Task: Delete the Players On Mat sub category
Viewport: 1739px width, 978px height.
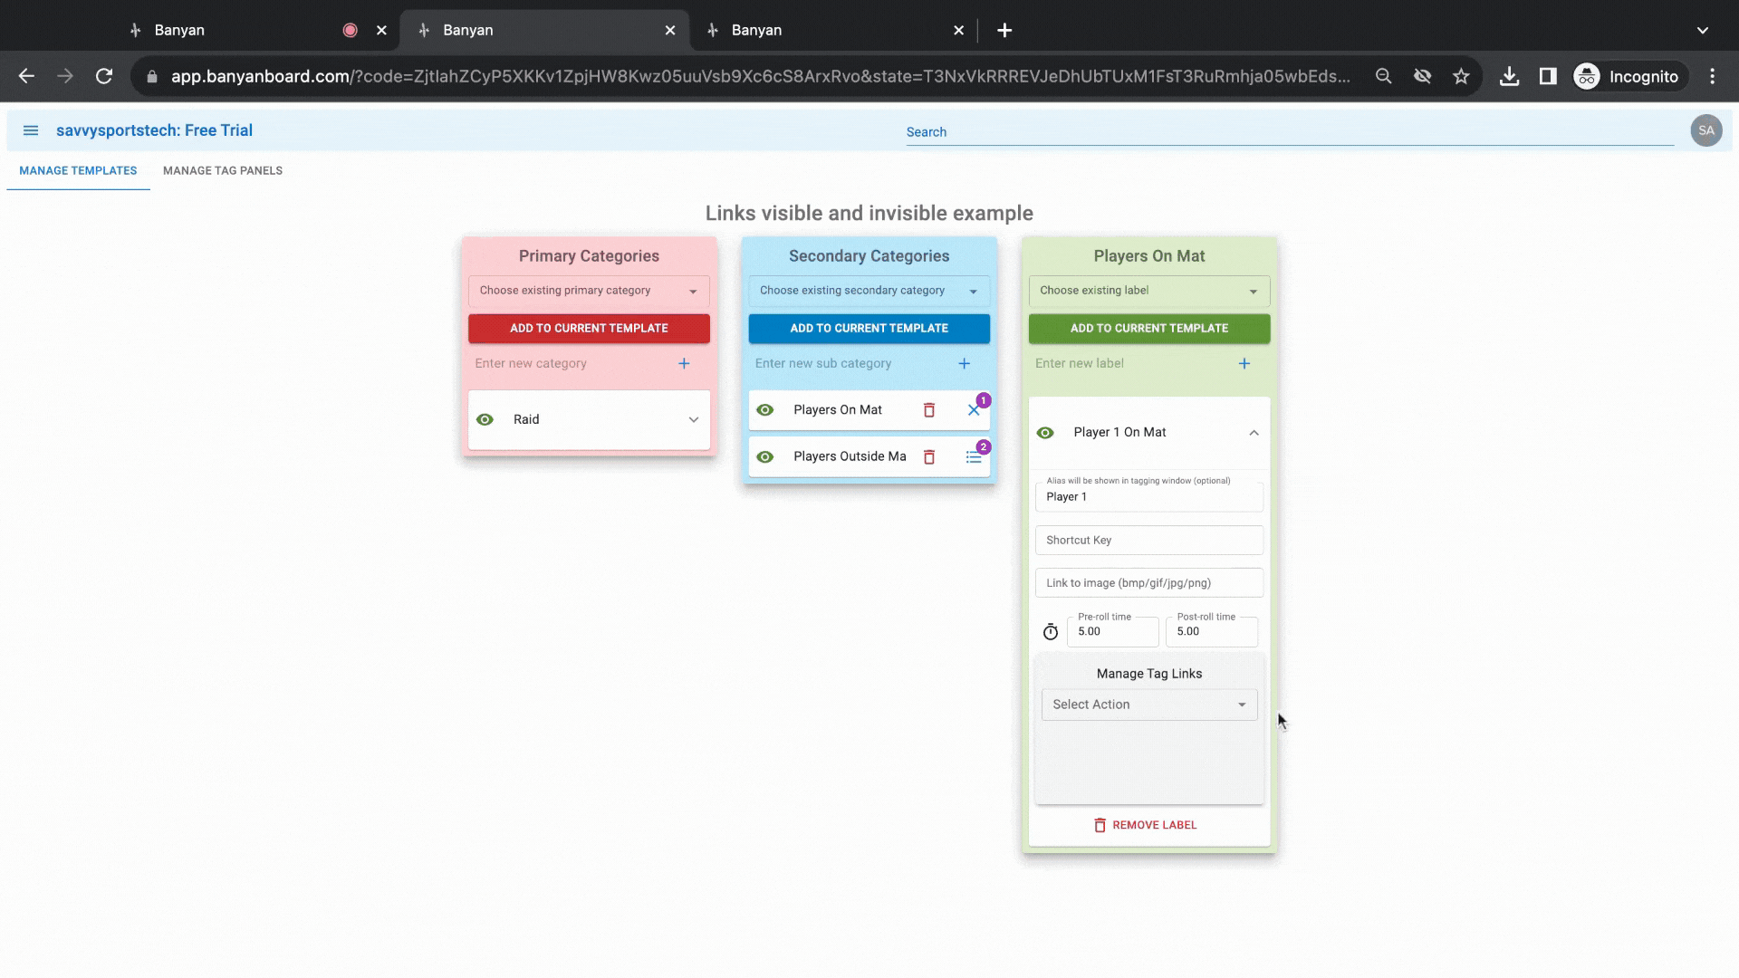Action: coord(928,410)
